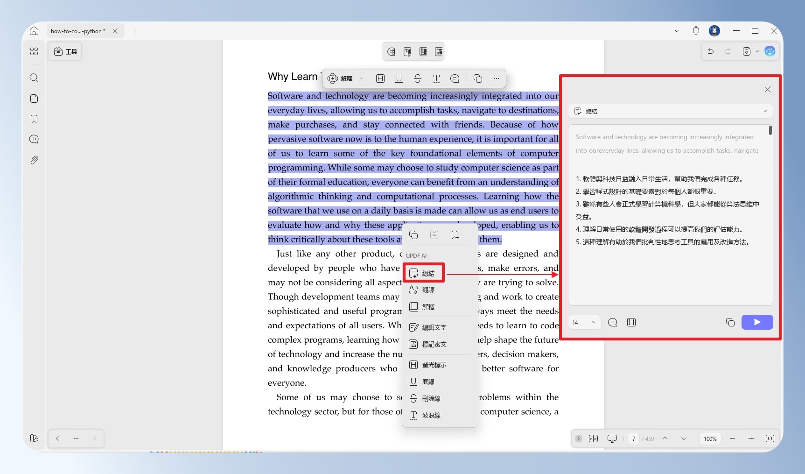Select strikethrough in floating toolbar
805x474 pixels.
coord(418,78)
